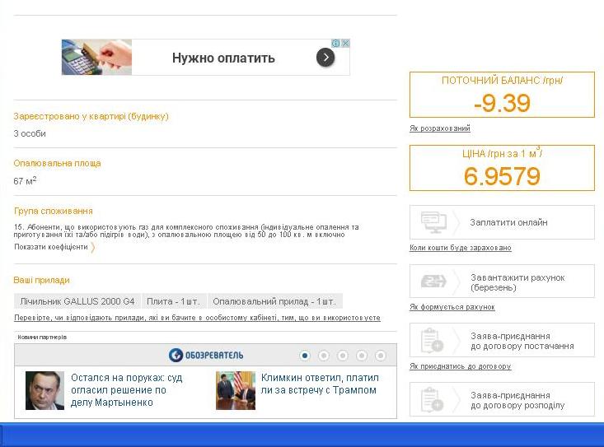Select the Лічильник GALLUS 2000 G4 tag
The height and width of the screenshot is (447, 604).
(77, 301)
